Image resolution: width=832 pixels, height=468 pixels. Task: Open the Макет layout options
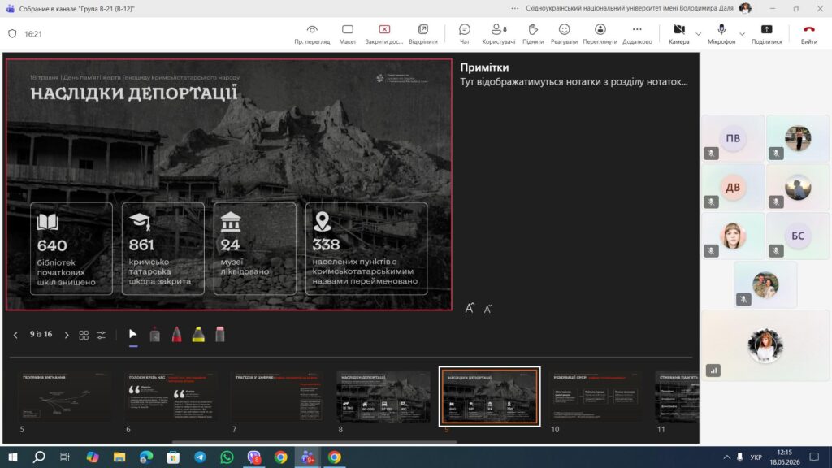tap(348, 34)
